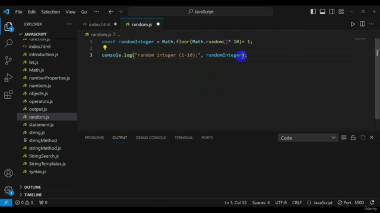Switch to the PORTS tab
380x213 pixels.
207,138
